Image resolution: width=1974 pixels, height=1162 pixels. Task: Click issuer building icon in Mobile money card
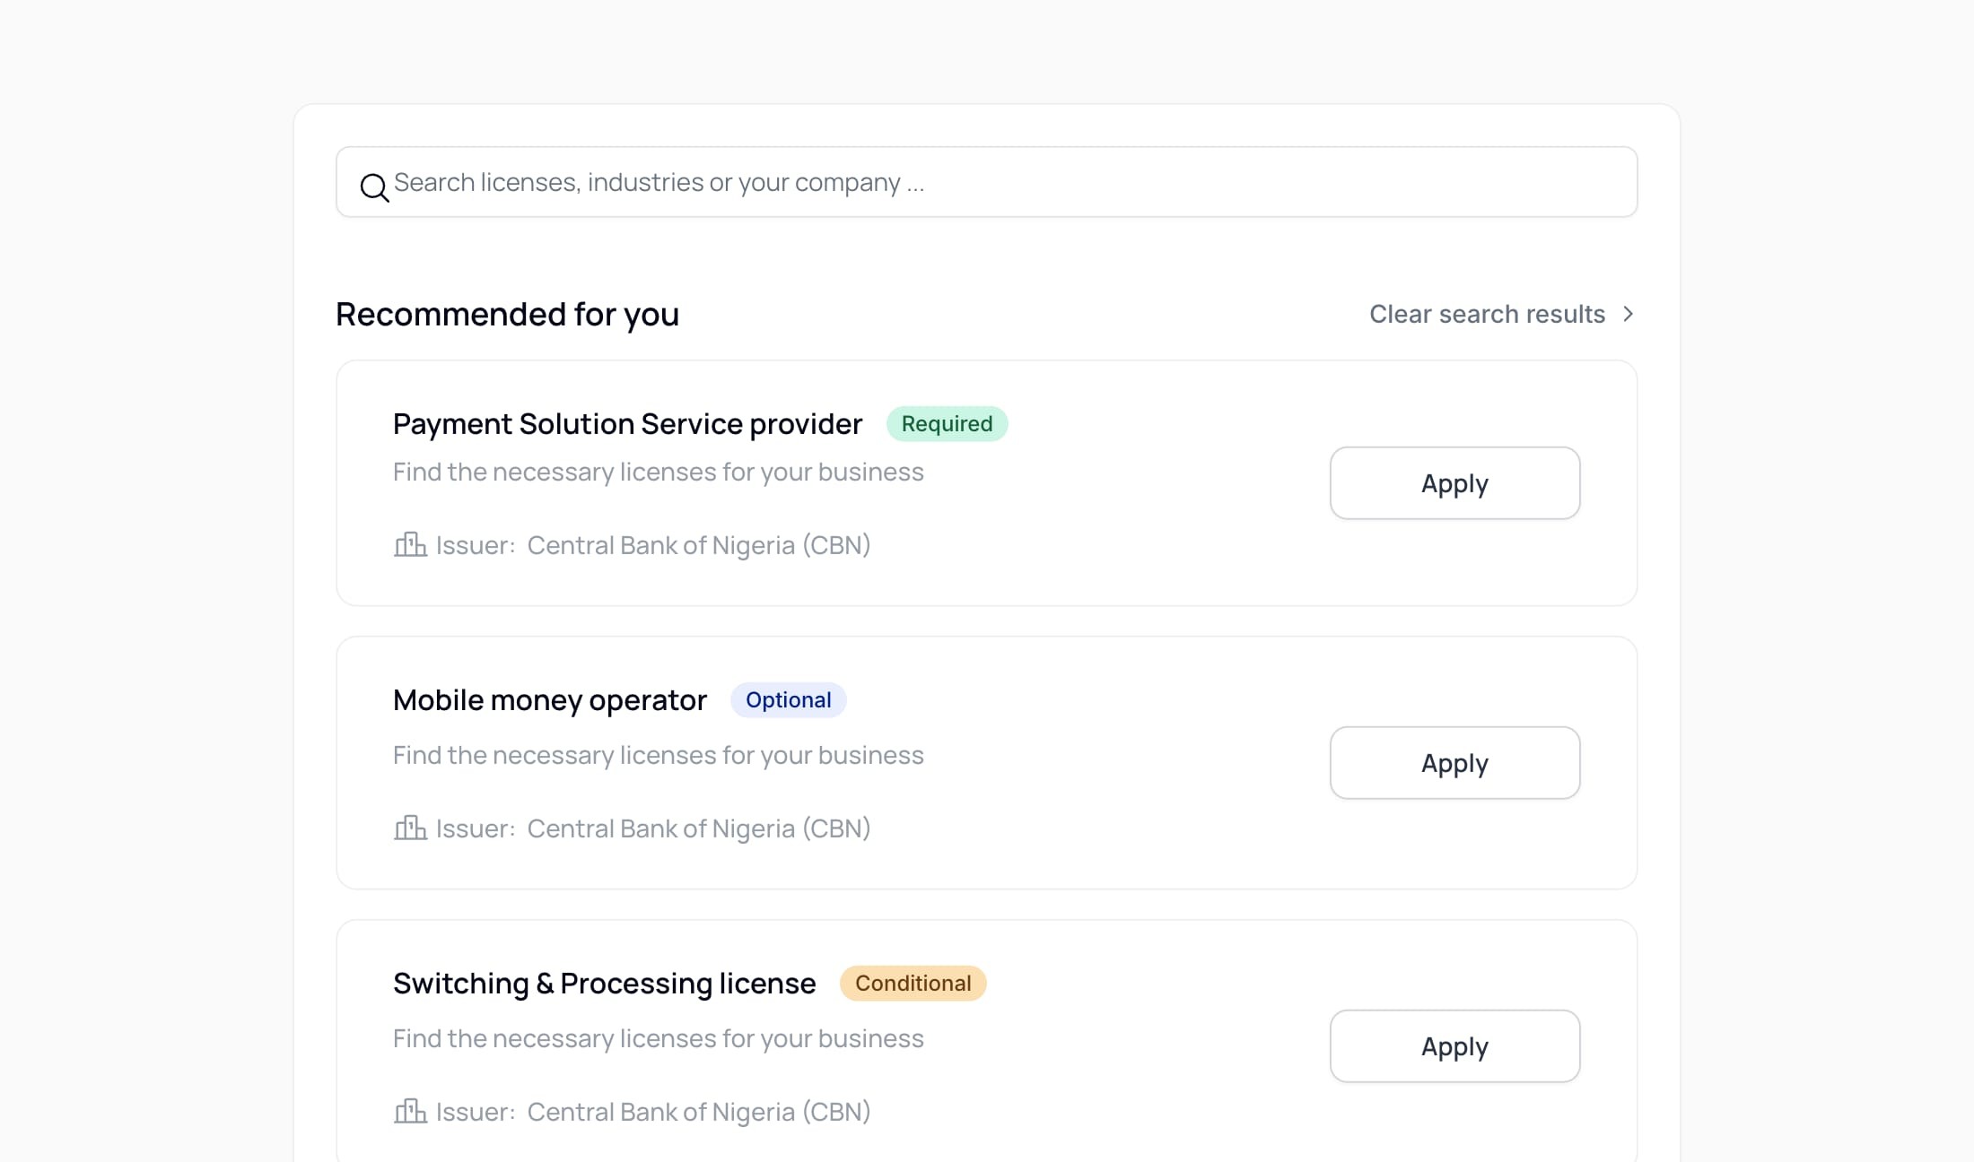click(410, 828)
